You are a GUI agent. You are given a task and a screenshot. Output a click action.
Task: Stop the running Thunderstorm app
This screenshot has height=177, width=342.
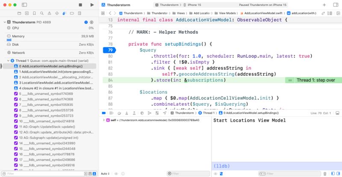point(80,5)
